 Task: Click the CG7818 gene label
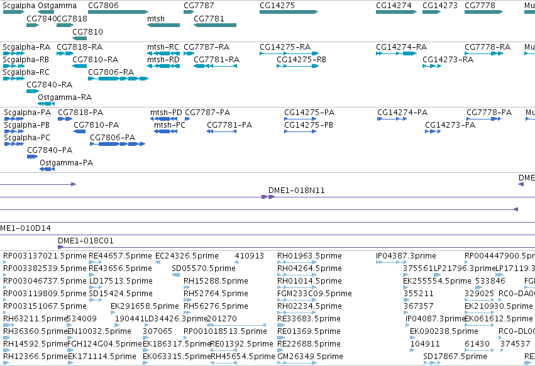[72, 19]
